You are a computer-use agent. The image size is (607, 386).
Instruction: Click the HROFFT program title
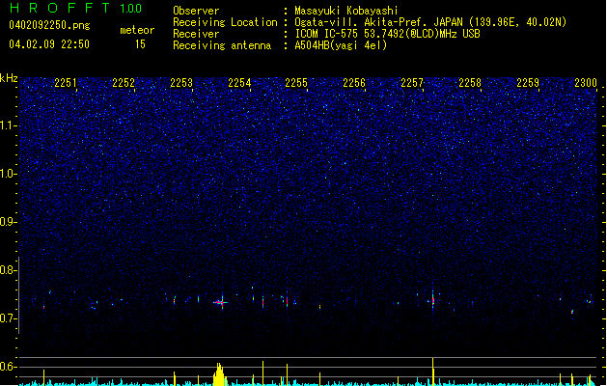(x=60, y=8)
